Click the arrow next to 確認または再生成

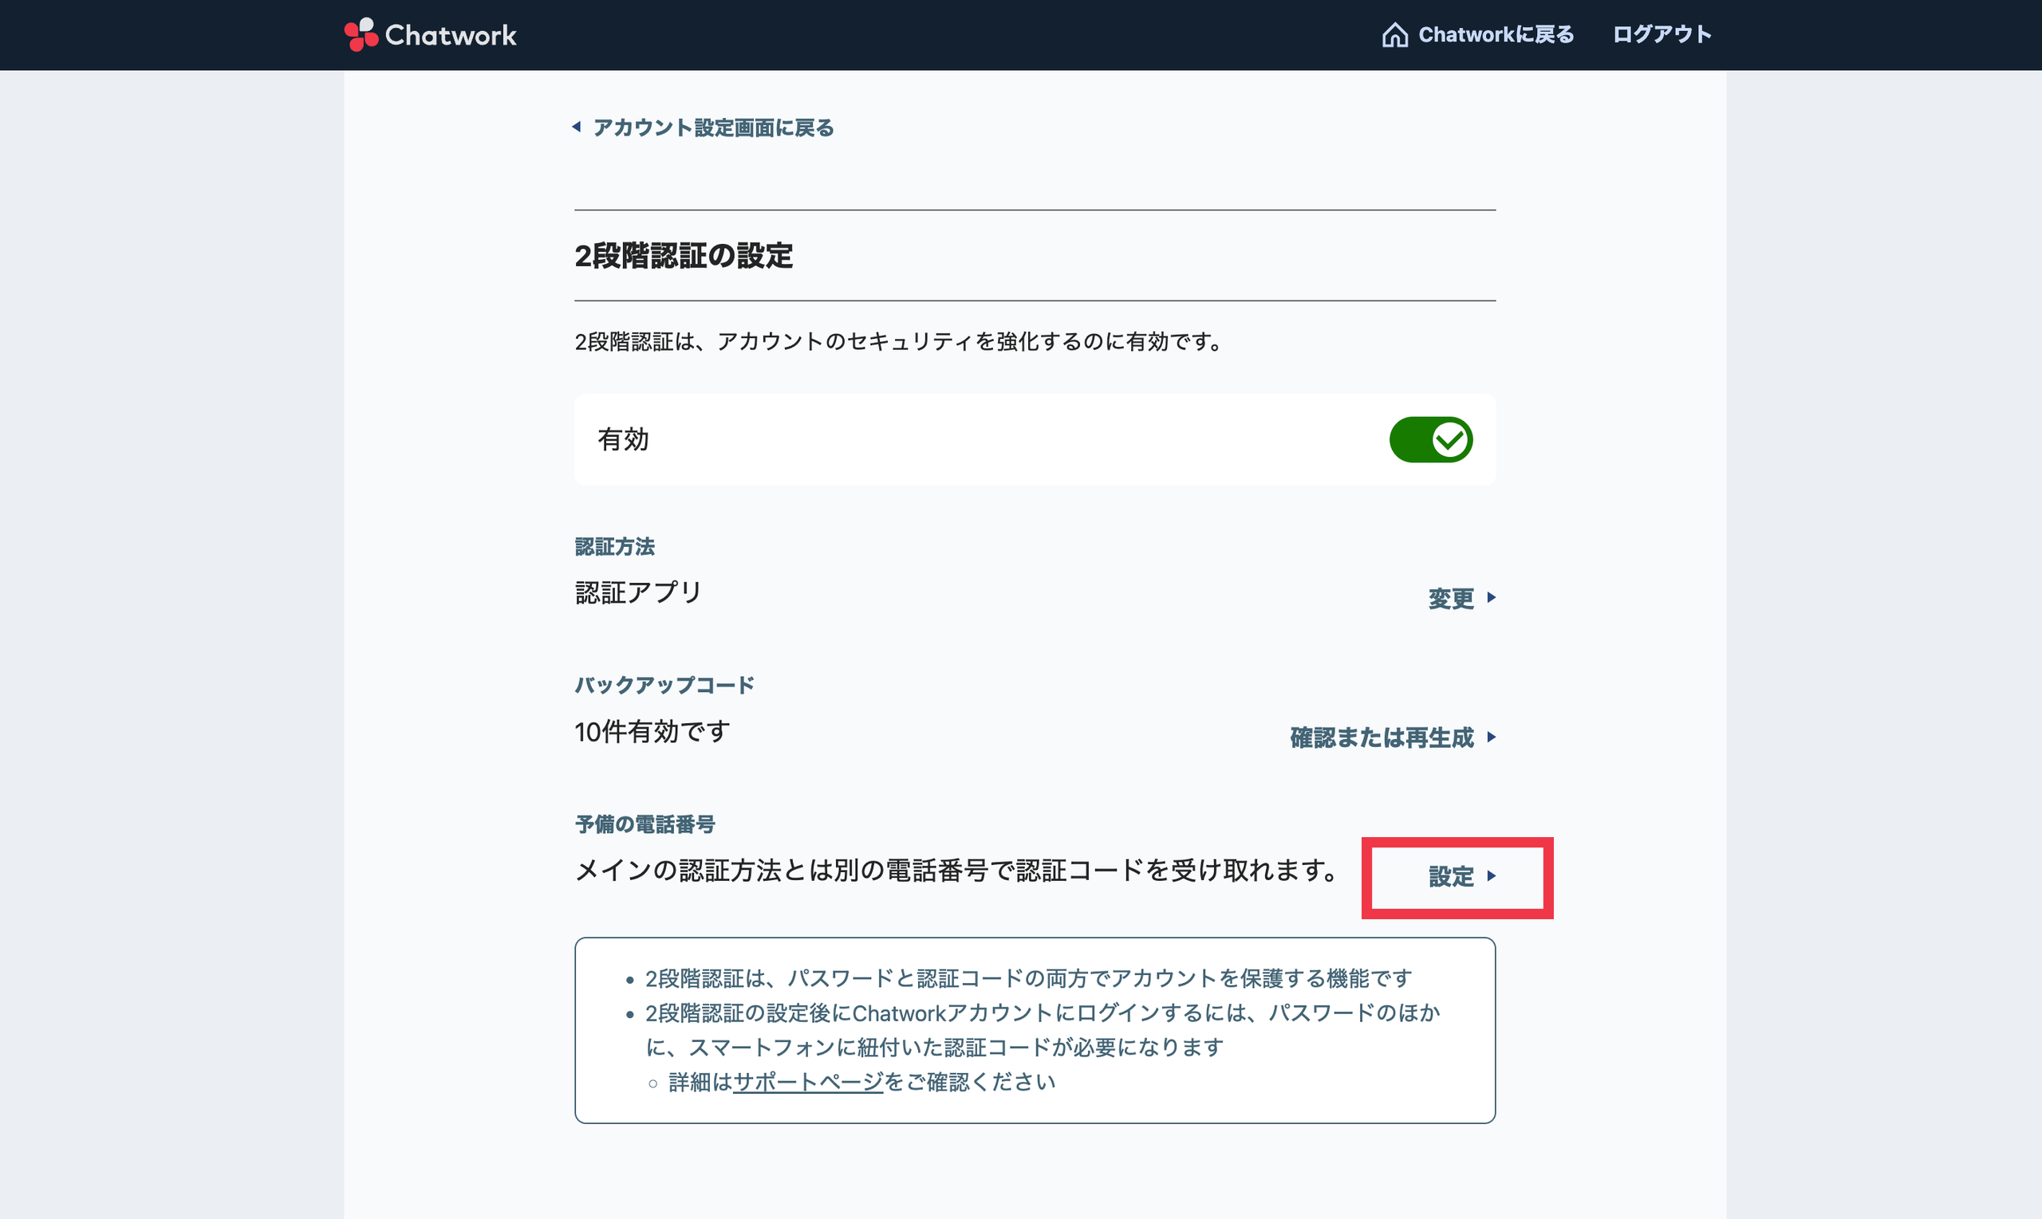tap(1491, 737)
